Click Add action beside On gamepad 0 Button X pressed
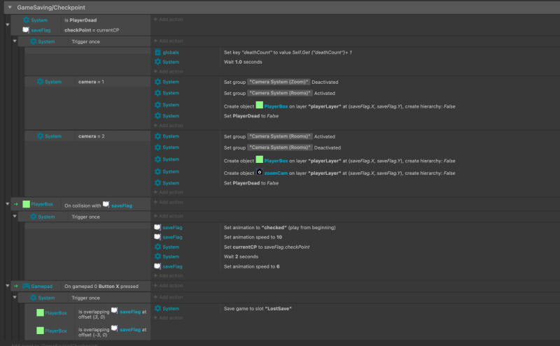Screen dimensions: 560x346 point(168,285)
